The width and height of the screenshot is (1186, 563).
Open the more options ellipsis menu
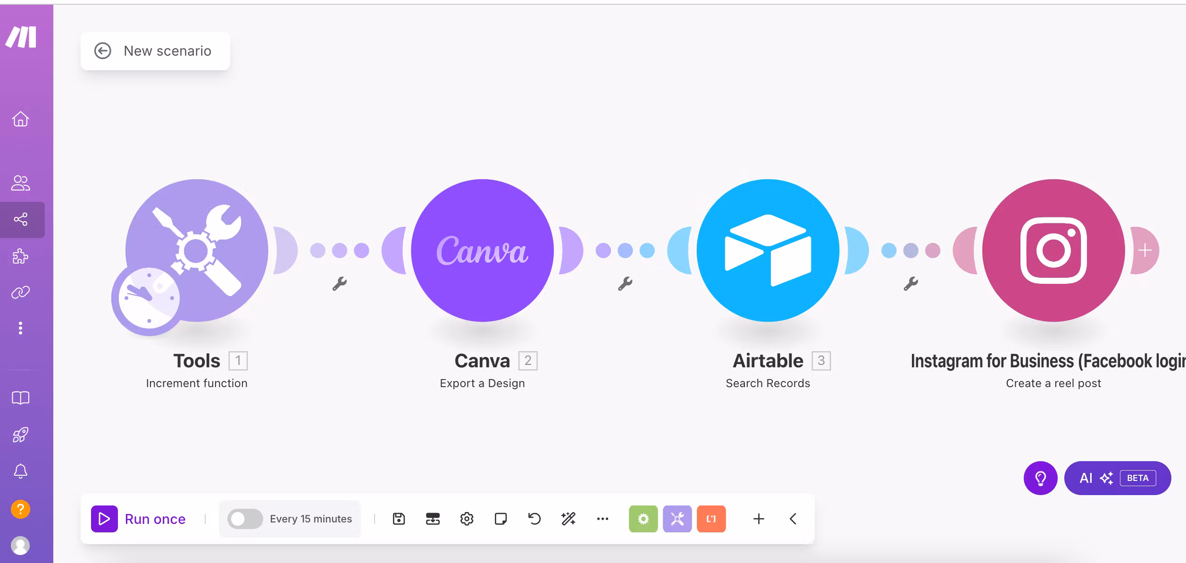tap(603, 519)
